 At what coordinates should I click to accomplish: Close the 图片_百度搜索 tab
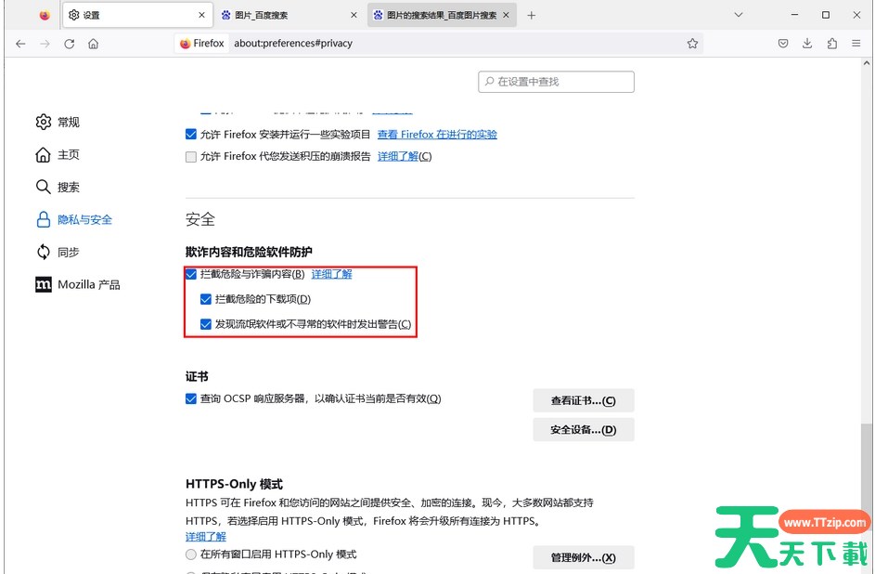pos(354,15)
